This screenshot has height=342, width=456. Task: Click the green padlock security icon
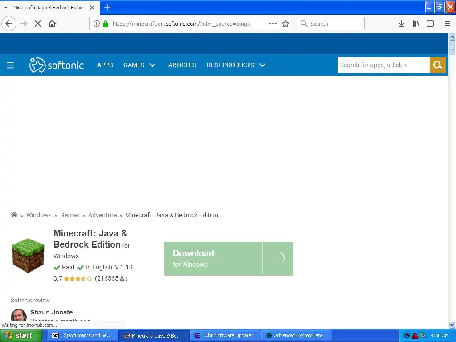[106, 24]
